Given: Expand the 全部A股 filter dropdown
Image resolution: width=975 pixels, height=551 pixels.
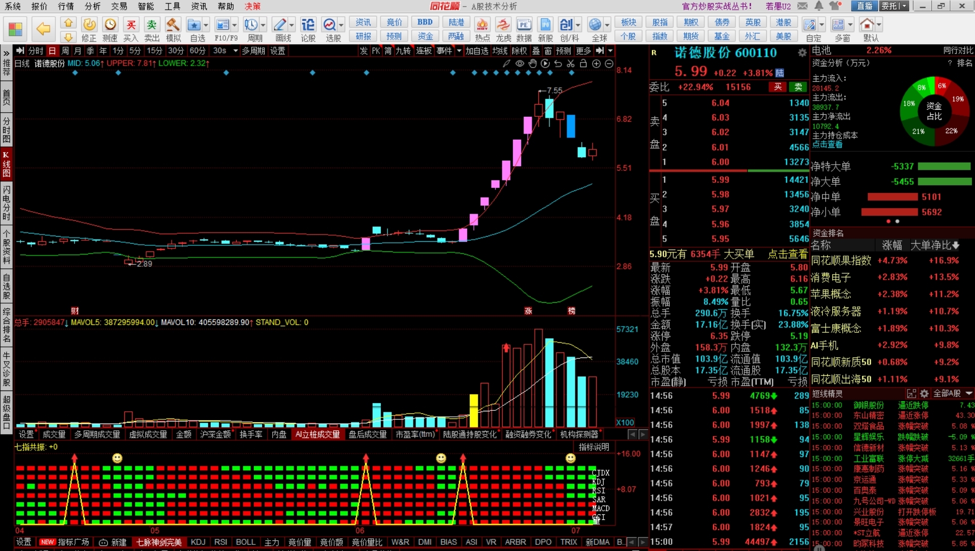Looking at the screenshot, I should (969, 394).
